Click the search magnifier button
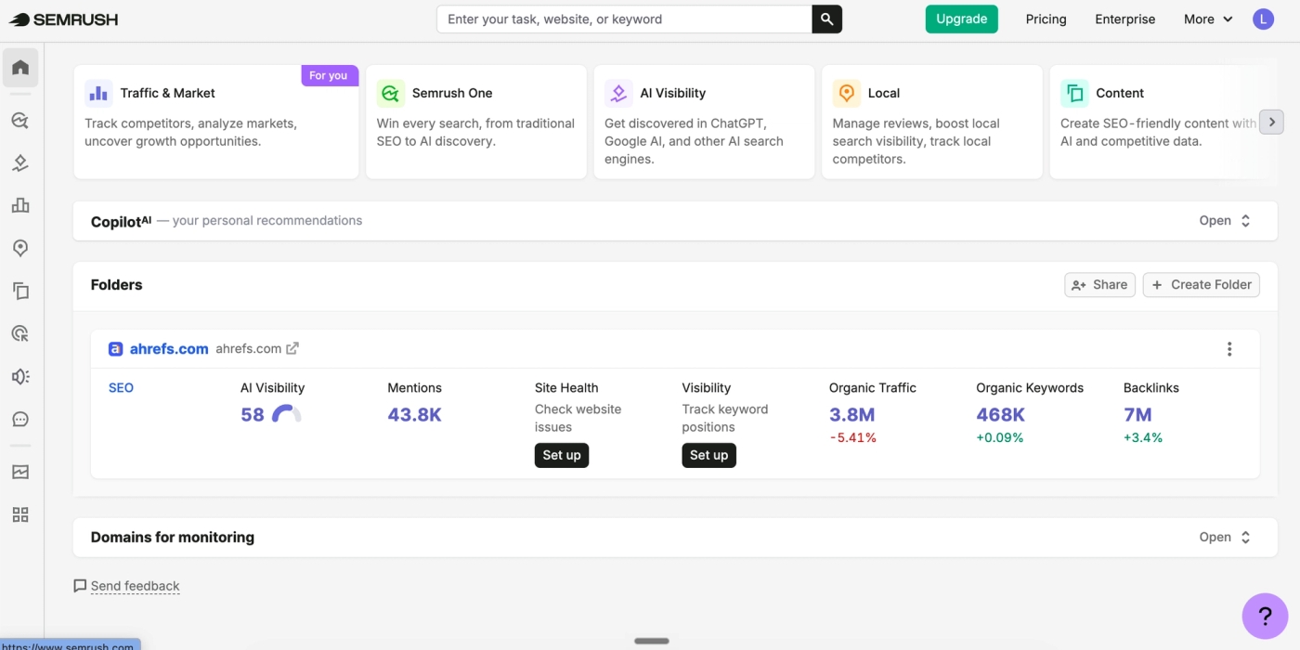 826,19
